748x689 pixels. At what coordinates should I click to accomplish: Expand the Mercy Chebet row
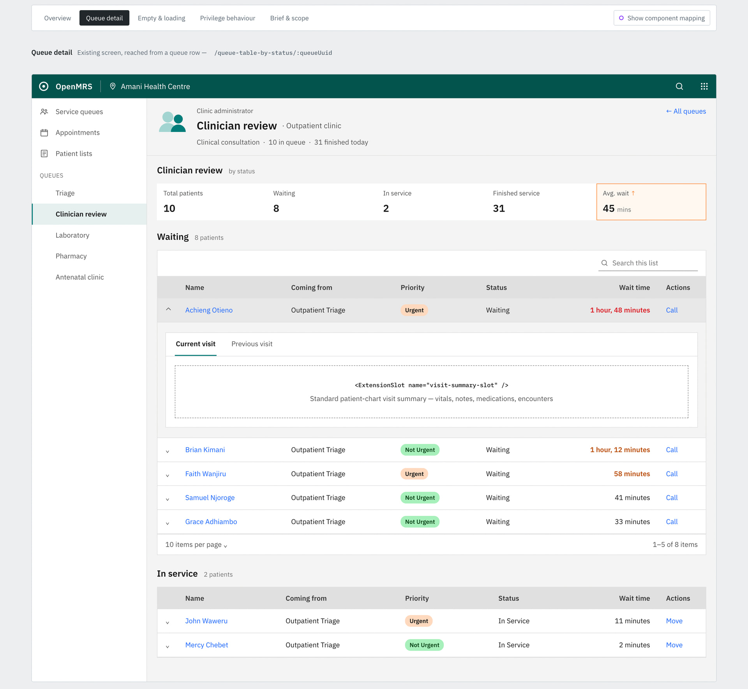[x=168, y=647]
